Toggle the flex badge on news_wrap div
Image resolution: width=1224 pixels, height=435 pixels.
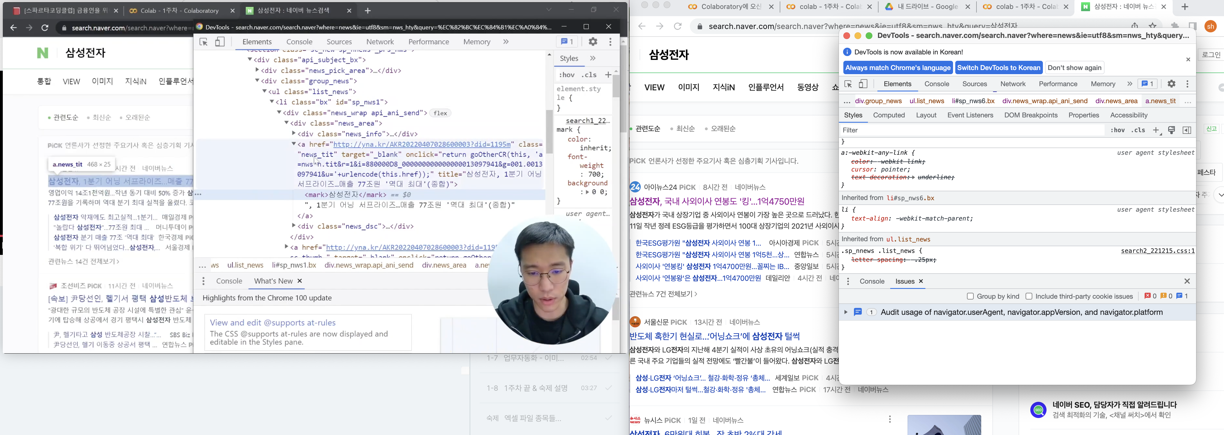tap(440, 113)
